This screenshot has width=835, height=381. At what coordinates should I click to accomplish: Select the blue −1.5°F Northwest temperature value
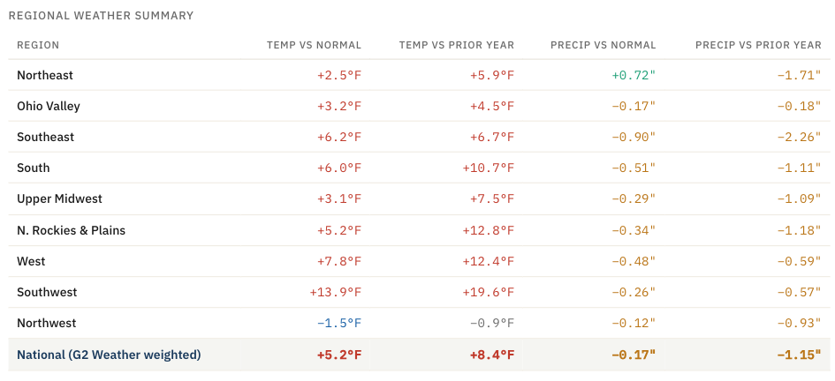tap(339, 323)
